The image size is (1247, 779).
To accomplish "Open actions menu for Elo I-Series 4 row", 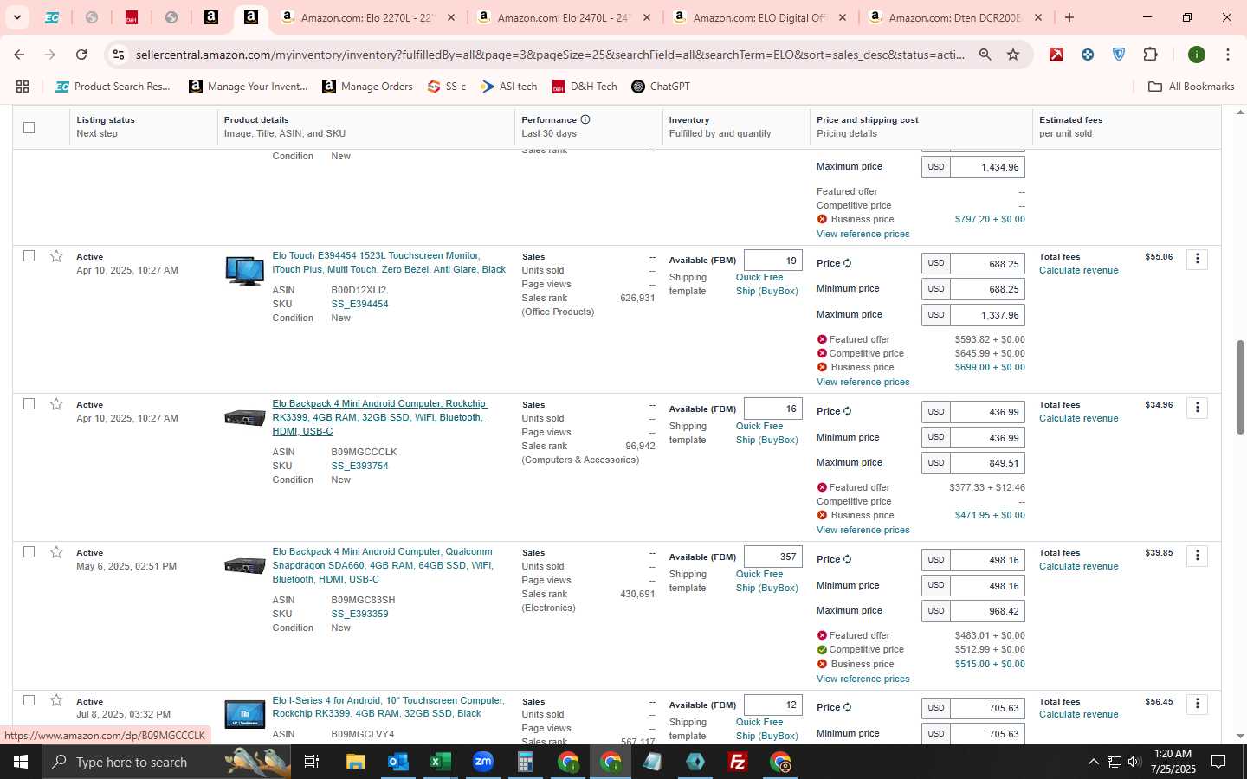I will pyautogui.click(x=1197, y=704).
